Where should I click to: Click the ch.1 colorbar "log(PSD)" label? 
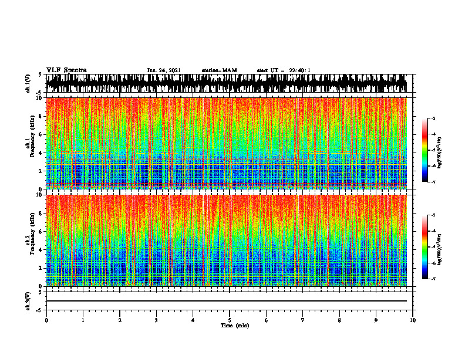point(440,153)
